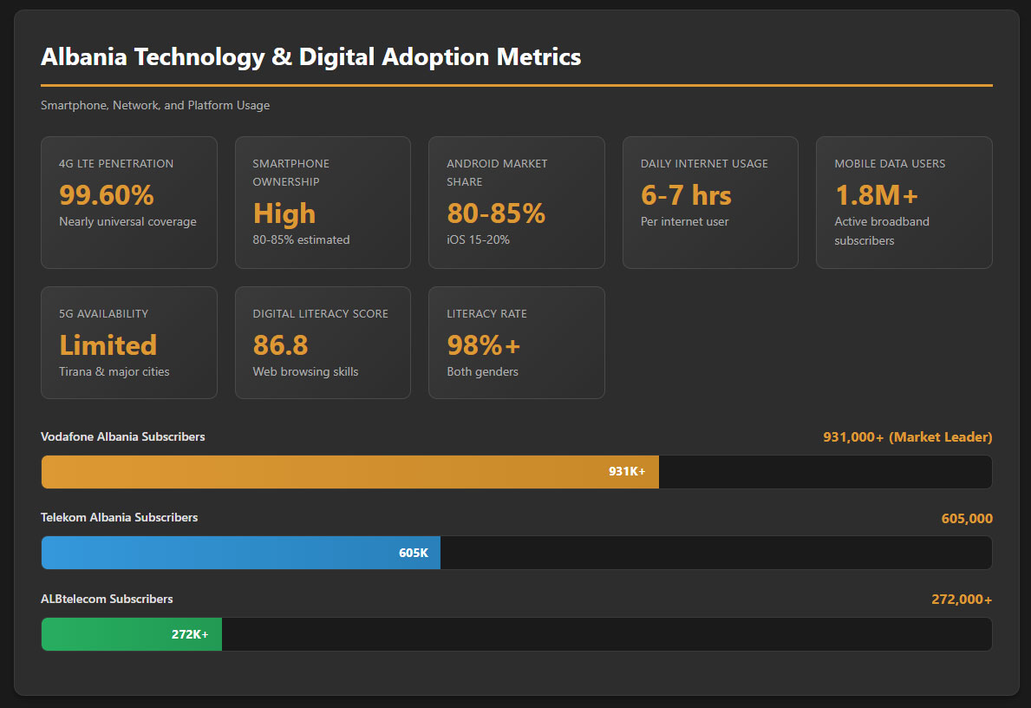Select the Mobile Data Users card

904,202
